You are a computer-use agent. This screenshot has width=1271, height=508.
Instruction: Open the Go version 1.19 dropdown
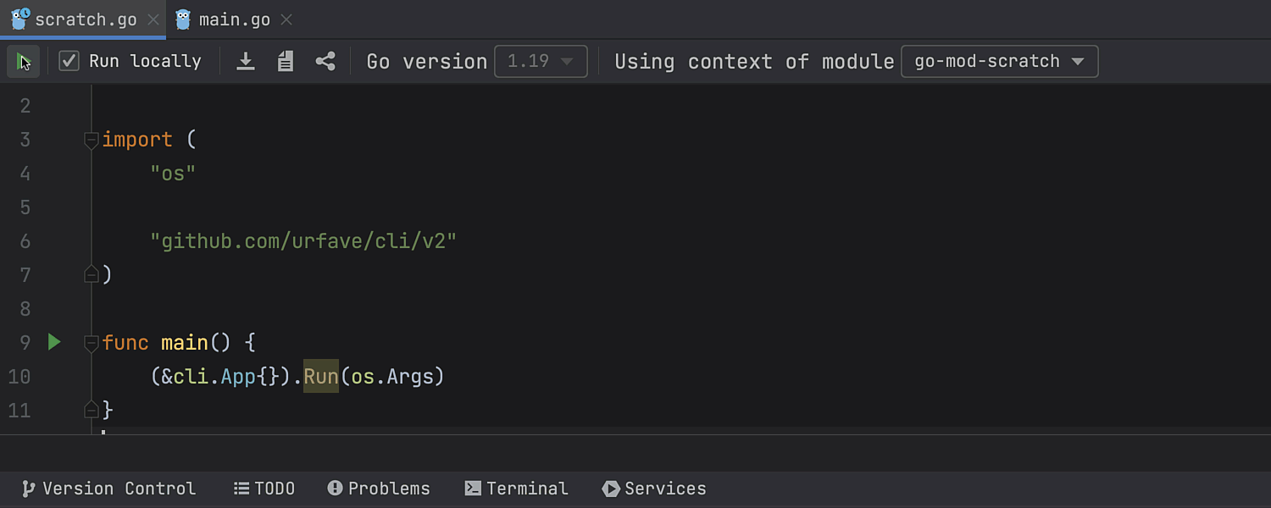[x=541, y=61]
